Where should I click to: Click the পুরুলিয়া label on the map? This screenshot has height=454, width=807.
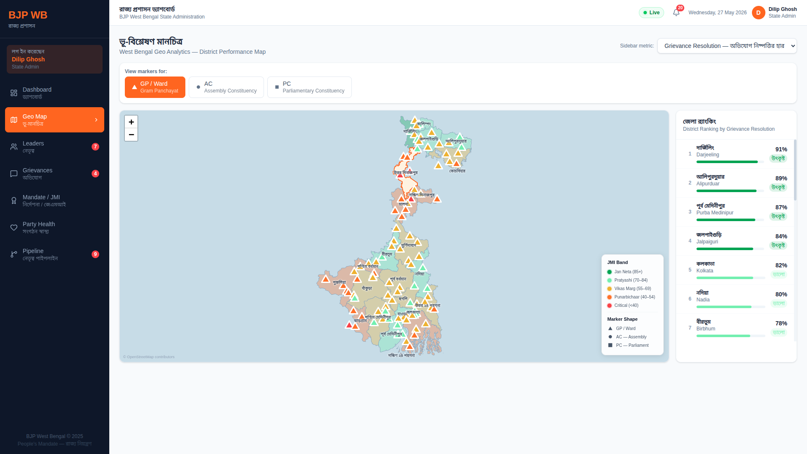point(339,282)
